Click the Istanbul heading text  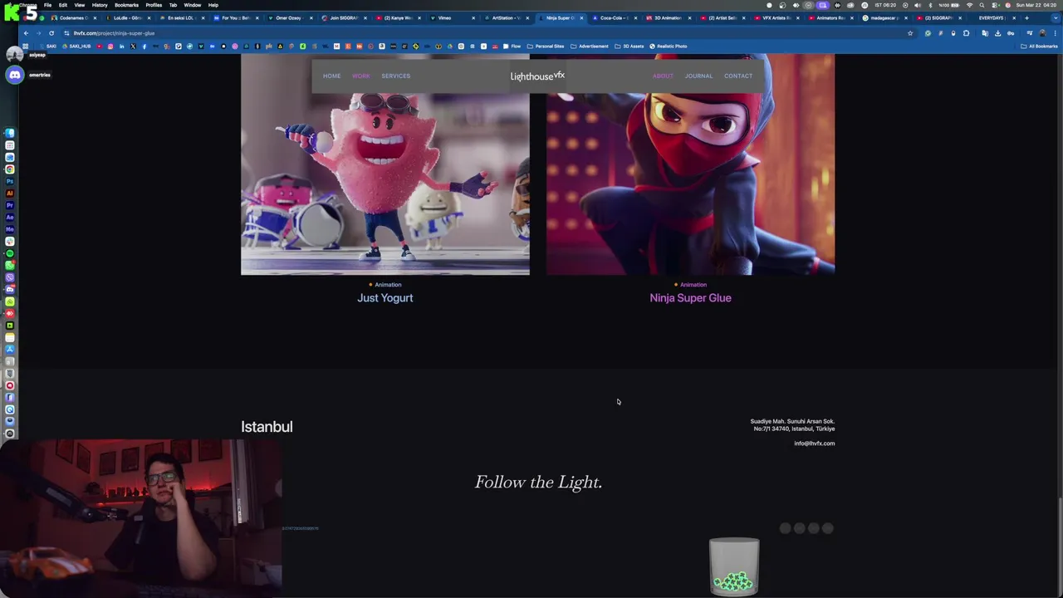(267, 426)
